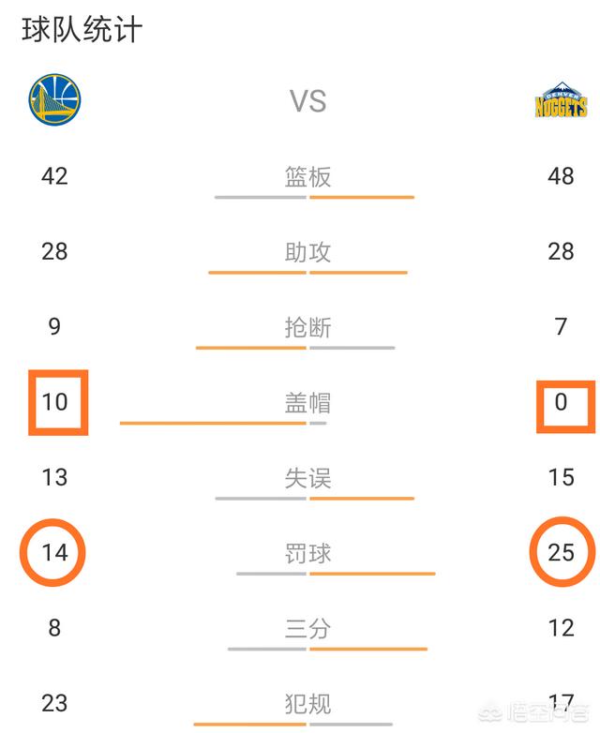
Task: Click the orange rebounds bar under 篮板
Action: point(362,197)
